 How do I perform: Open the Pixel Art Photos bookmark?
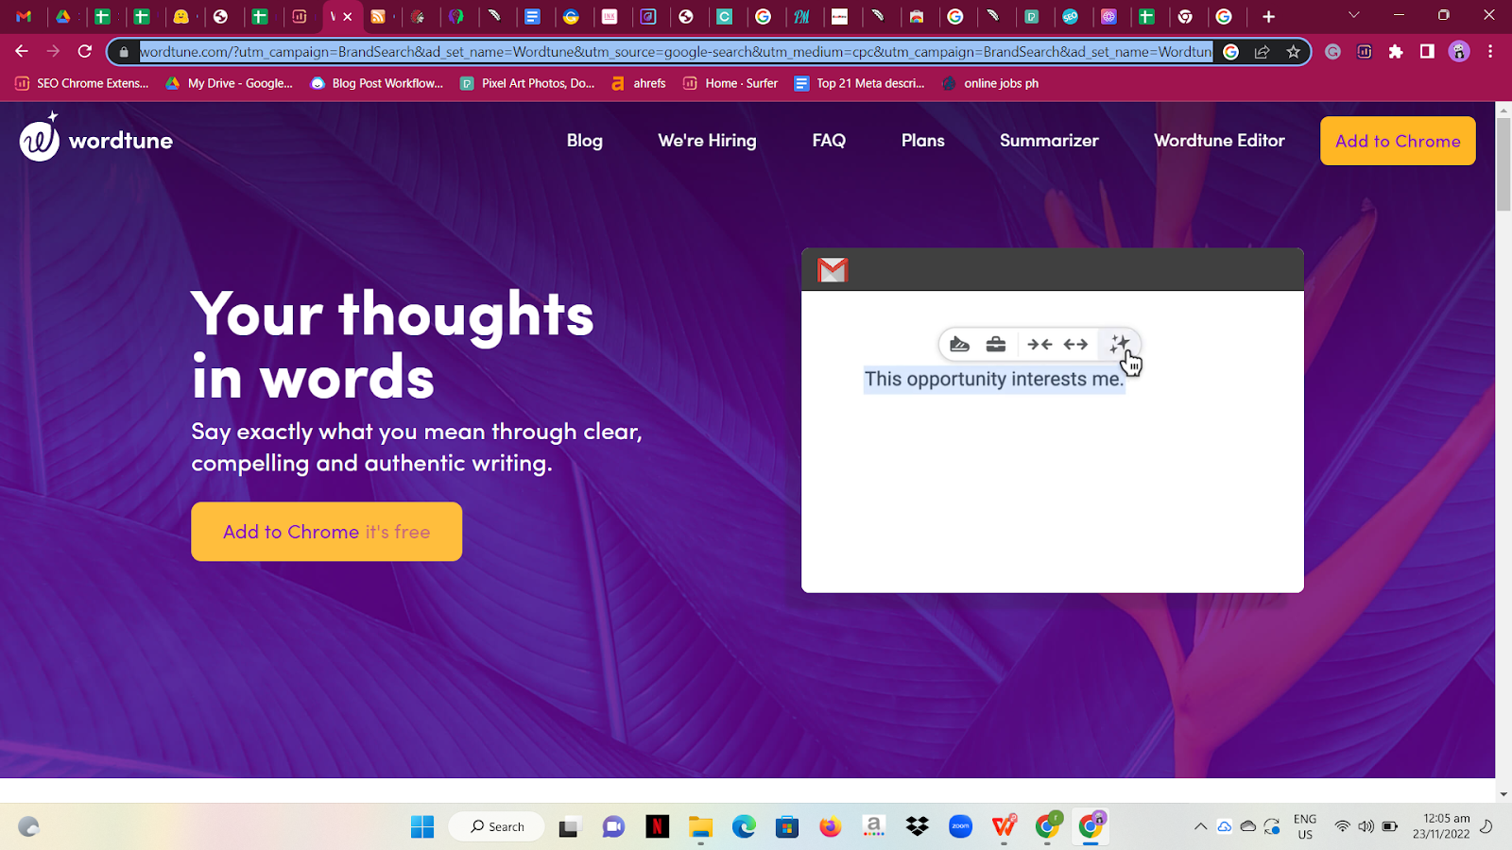coord(527,83)
